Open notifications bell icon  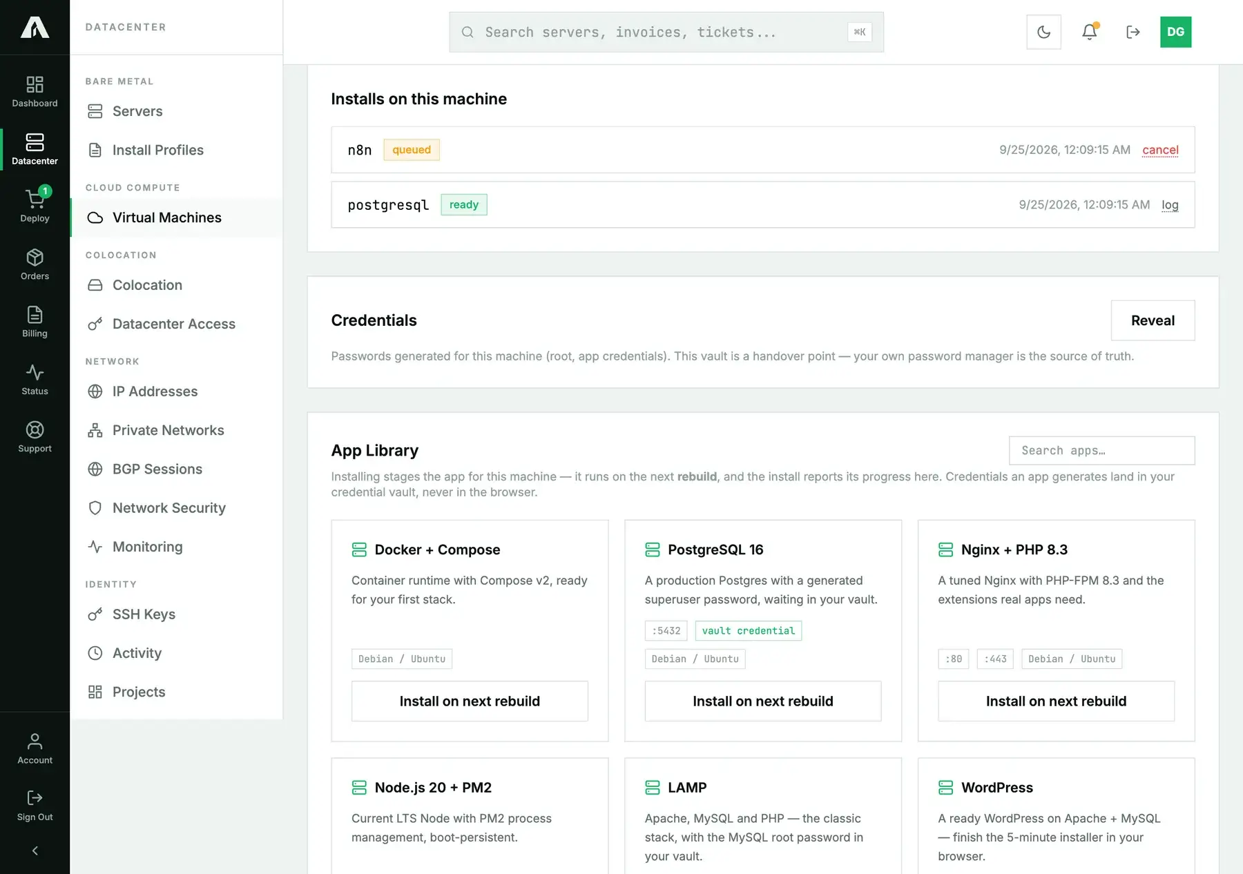(1089, 32)
